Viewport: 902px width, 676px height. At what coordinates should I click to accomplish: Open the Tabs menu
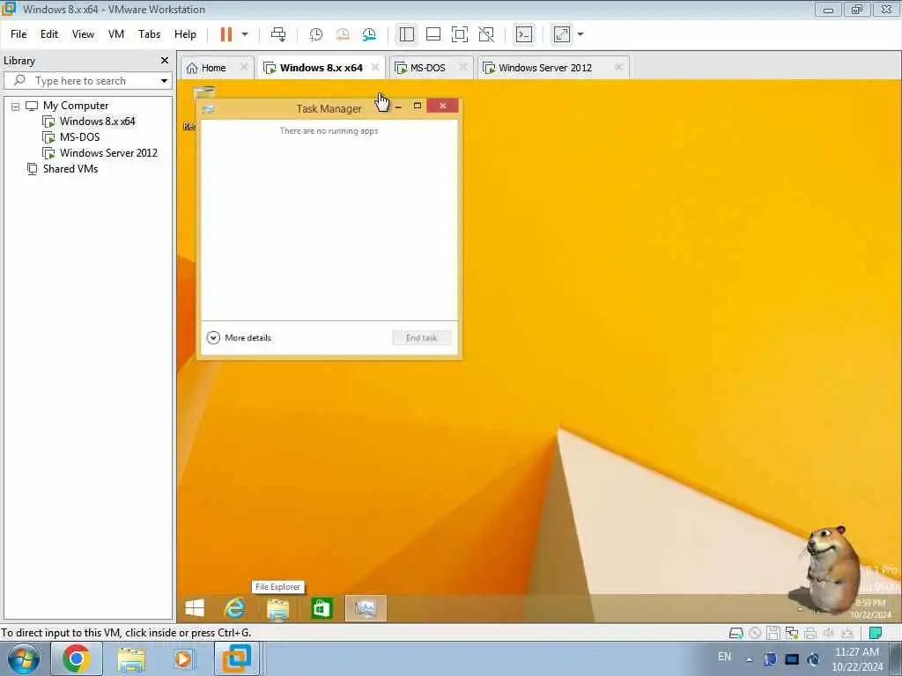(x=149, y=34)
